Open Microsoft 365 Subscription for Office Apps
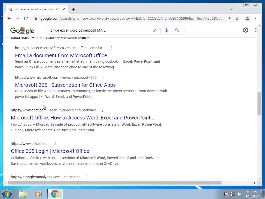 point(65,85)
